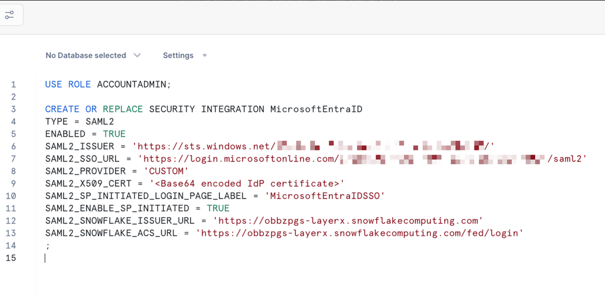Screen dimensions: 605x298
Task: Click the TRUE value after ENABLED
Action: (114, 134)
